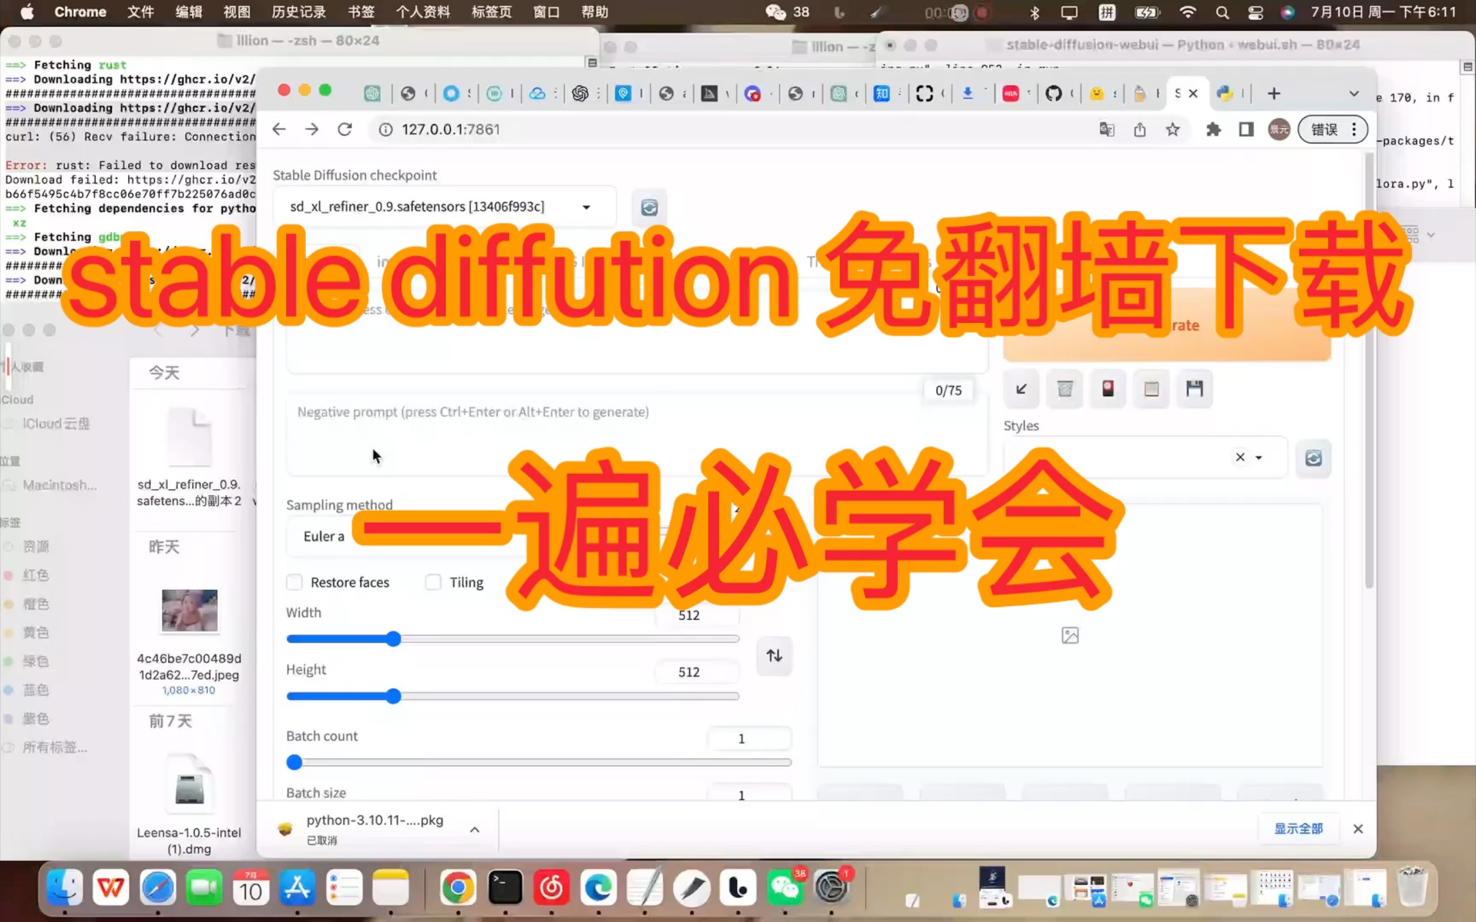Open Trash in the Dock
This screenshot has height=922, width=1476.
1411,887
